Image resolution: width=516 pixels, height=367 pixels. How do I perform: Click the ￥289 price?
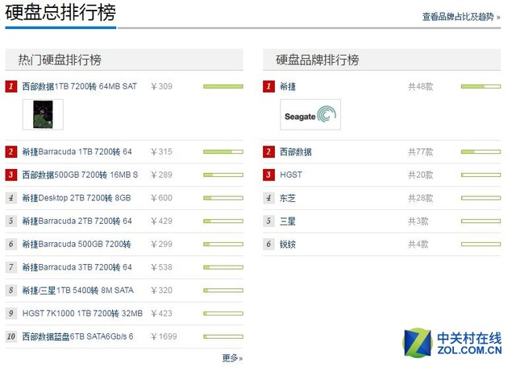[161, 175]
